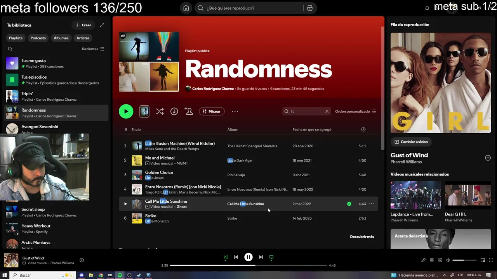This screenshot has height=279, width=497.
Task: Sort by Fecha en que se agregó column
Action: coord(312,129)
